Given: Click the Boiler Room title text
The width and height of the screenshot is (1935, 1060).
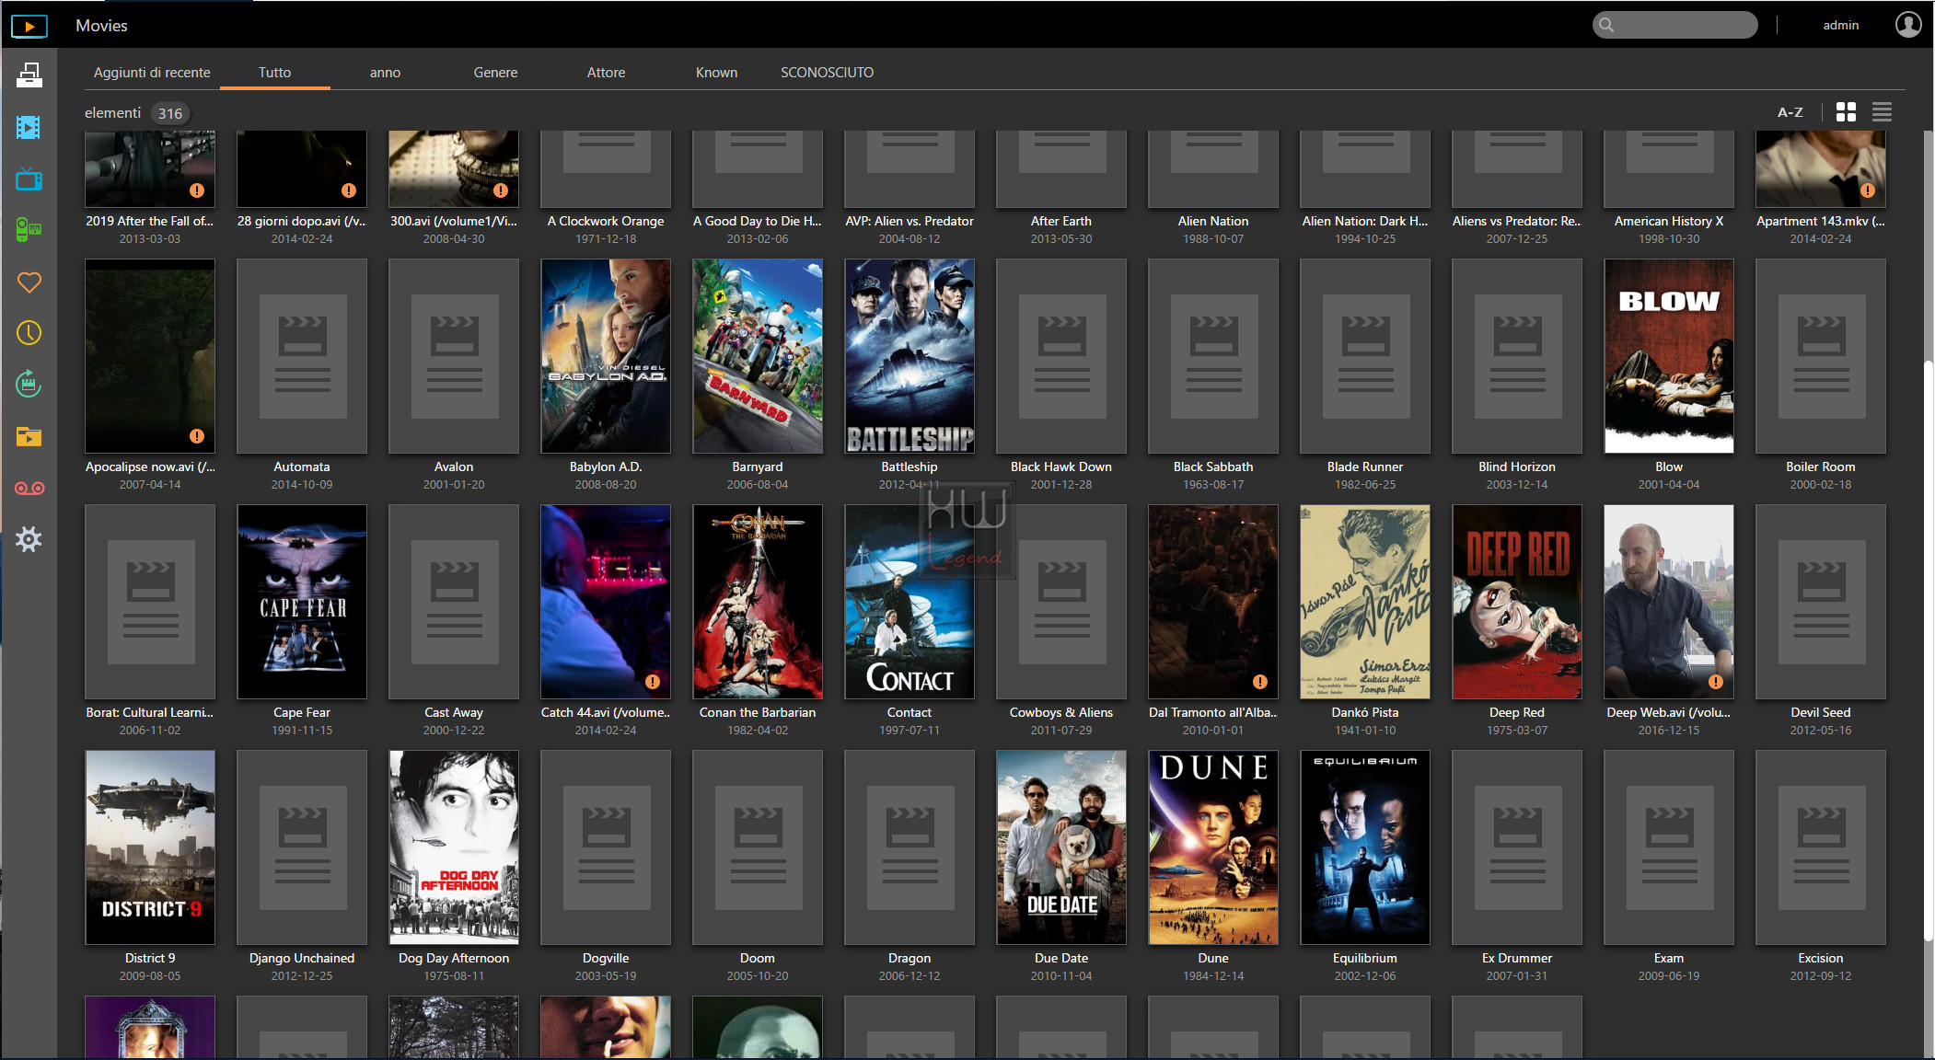Looking at the screenshot, I should pos(1821,467).
